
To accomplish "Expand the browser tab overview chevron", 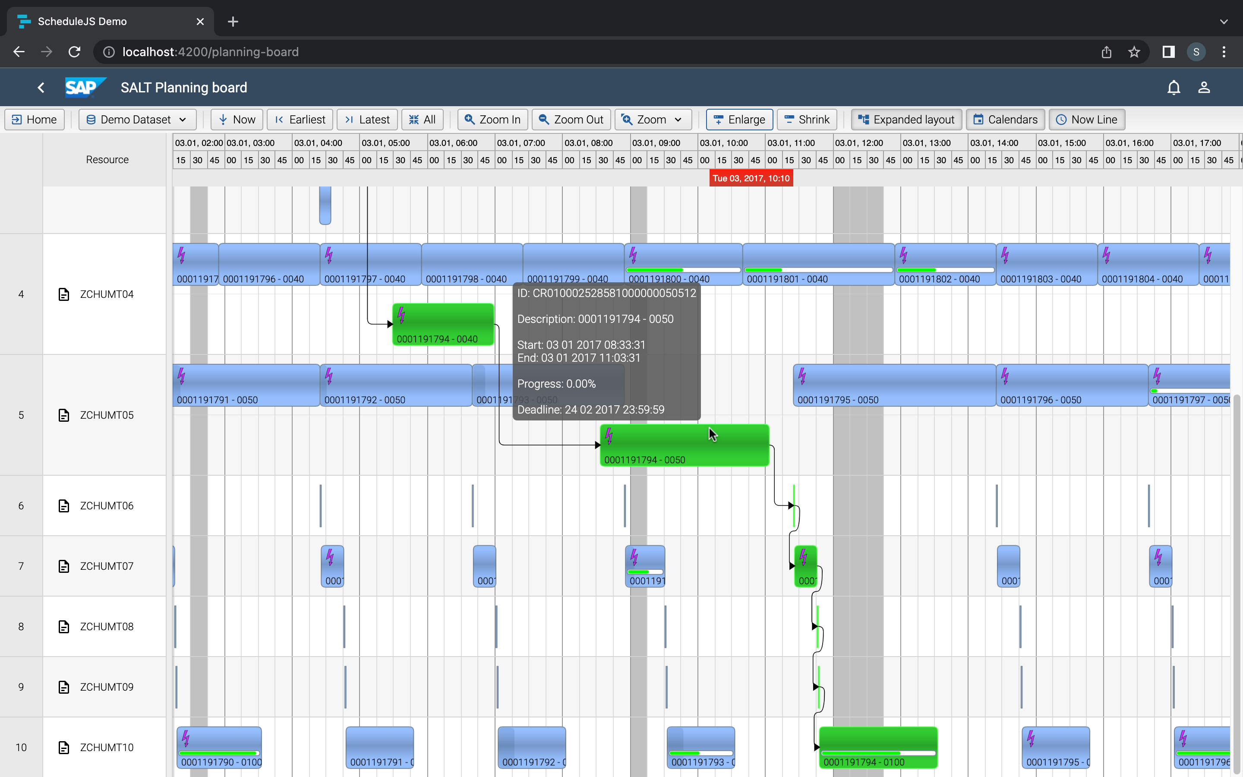I will point(1224,21).
